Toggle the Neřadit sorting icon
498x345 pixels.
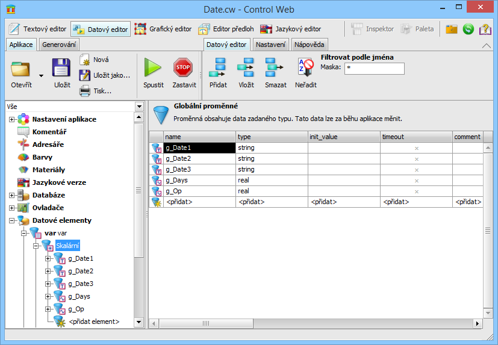click(305, 67)
